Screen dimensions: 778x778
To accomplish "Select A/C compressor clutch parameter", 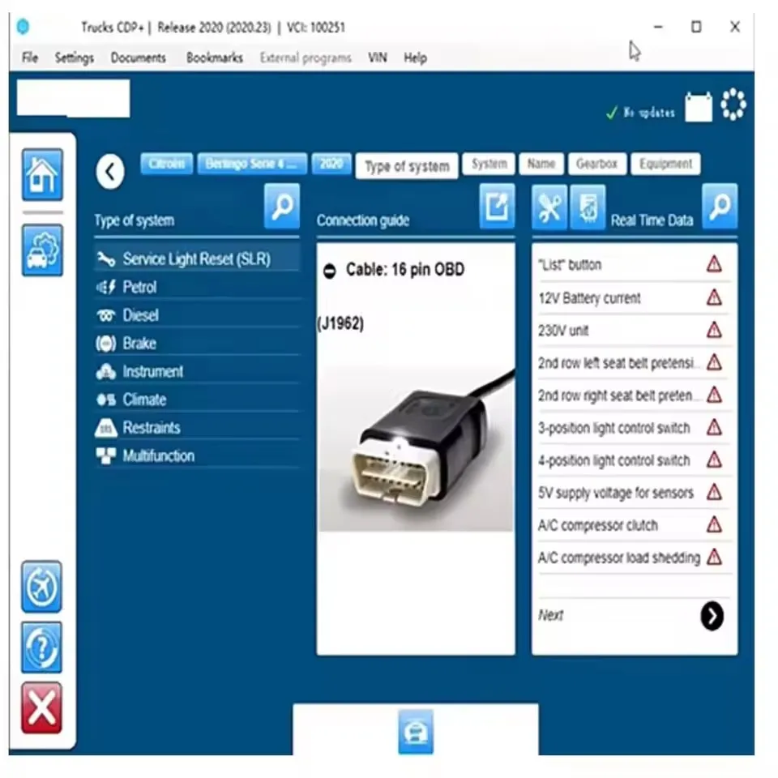I will pos(634,524).
